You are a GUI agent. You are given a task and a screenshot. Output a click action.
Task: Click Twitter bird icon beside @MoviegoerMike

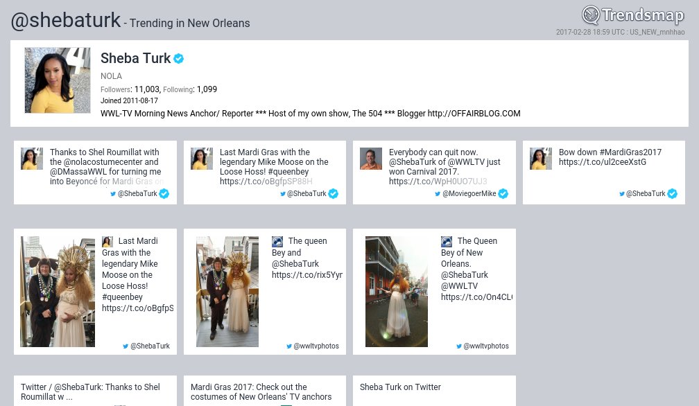(438, 194)
